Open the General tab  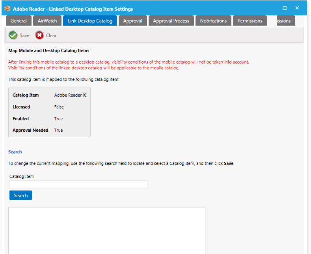click(19, 21)
